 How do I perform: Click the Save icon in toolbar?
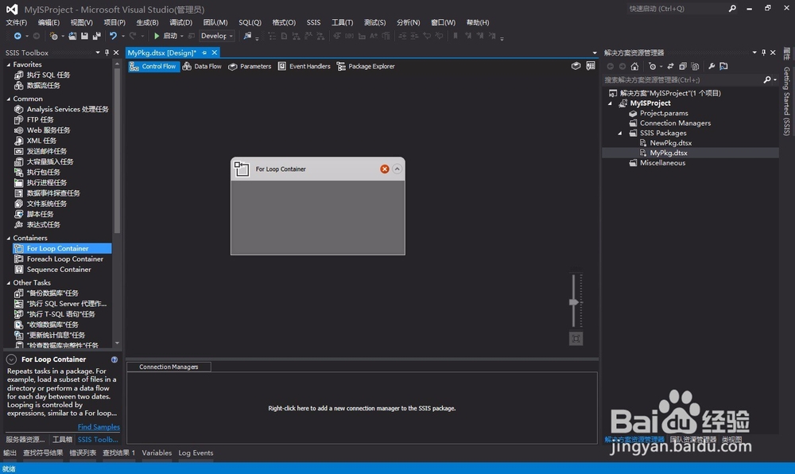point(84,36)
